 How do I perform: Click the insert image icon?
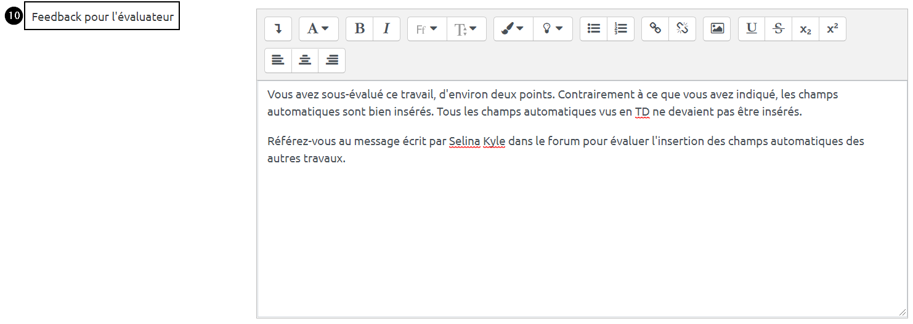717,29
